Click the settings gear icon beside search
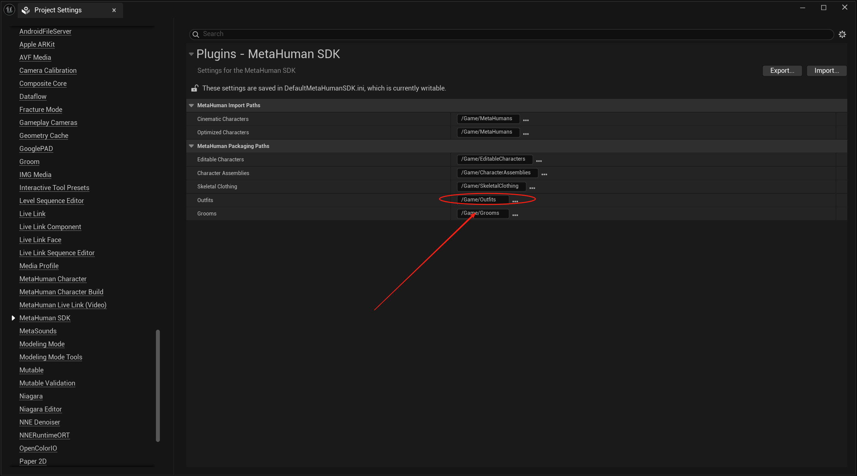Image resolution: width=857 pixels, height=476 pixels. (842, 34)
